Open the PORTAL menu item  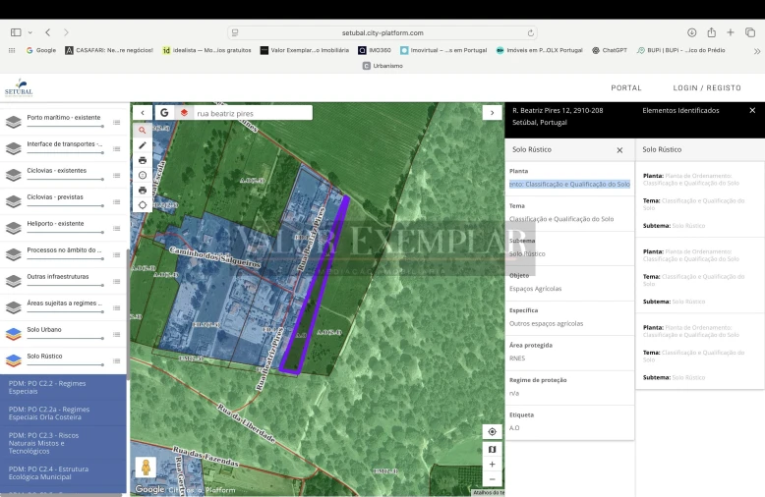(625, 87)
